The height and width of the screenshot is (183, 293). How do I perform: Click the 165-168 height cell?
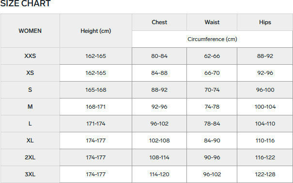96,90
